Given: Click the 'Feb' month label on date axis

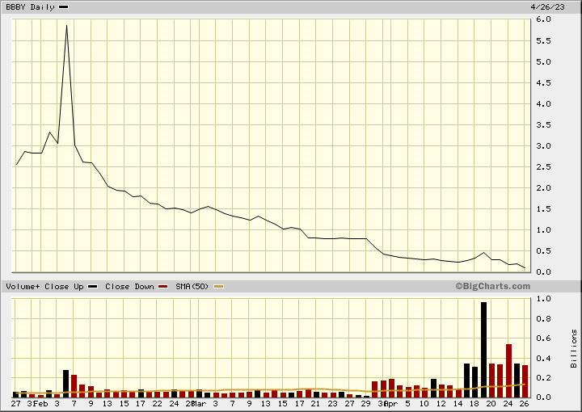Looking at the screenshot, I should 41,404.
